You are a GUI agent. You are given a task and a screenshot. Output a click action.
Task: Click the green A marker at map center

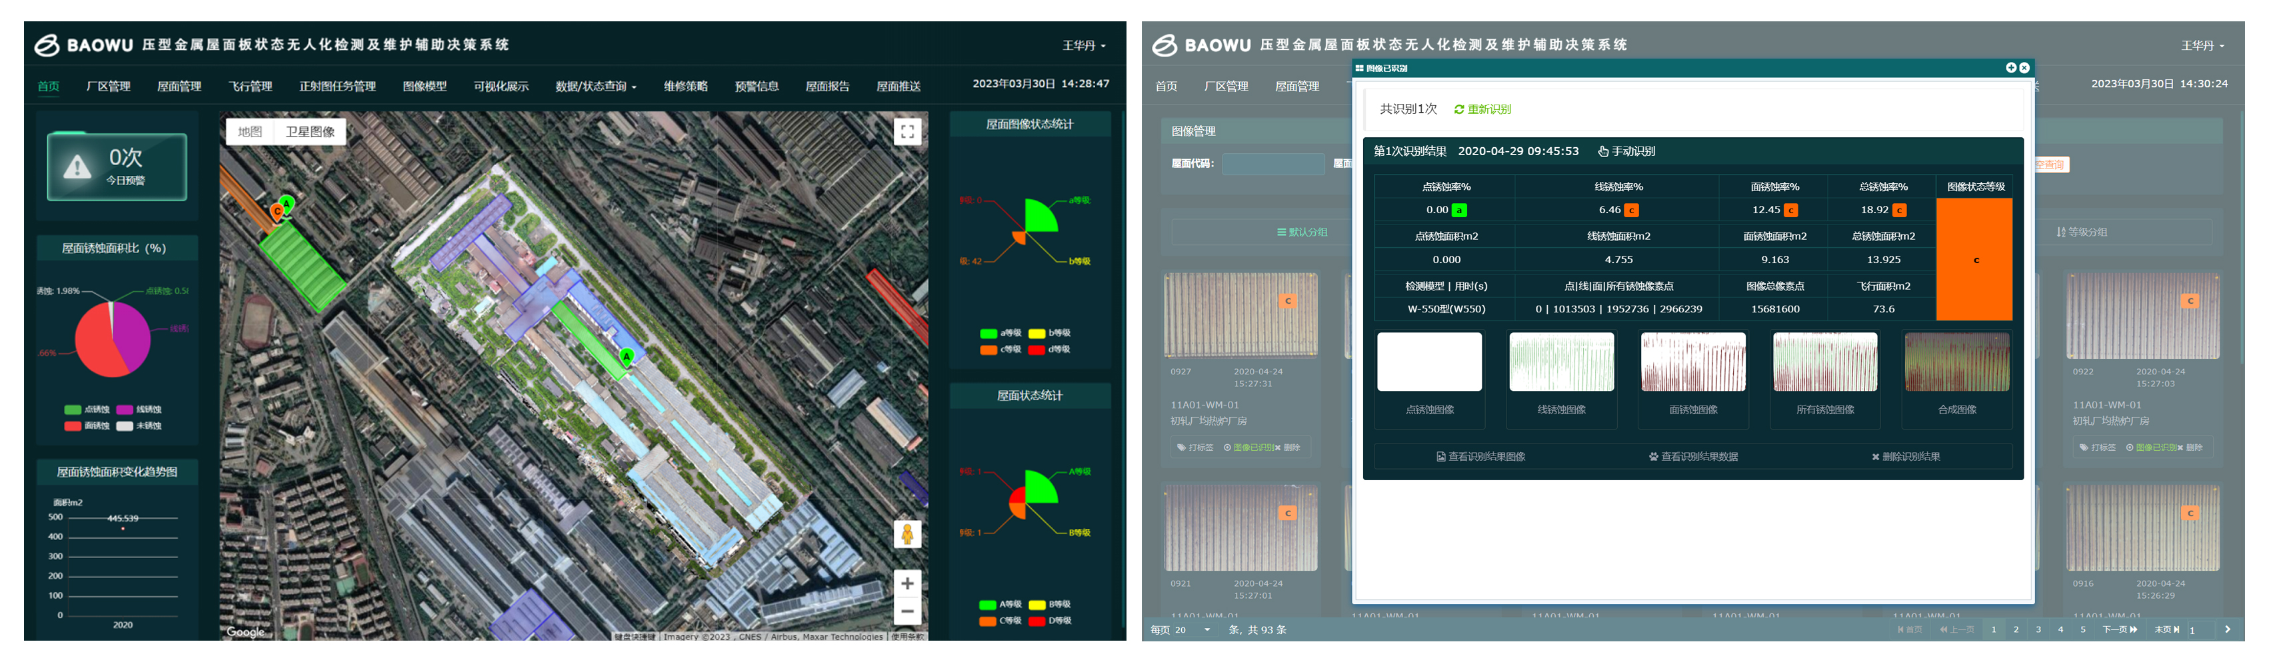(x=627, y=356)
